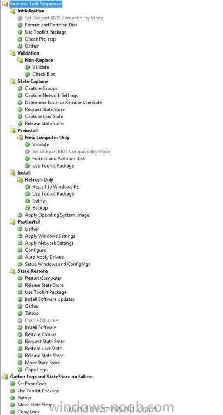Click the folder icon for State Capture group
The image size is (223, 415).
pyautogui.click(x=12, y=81)
